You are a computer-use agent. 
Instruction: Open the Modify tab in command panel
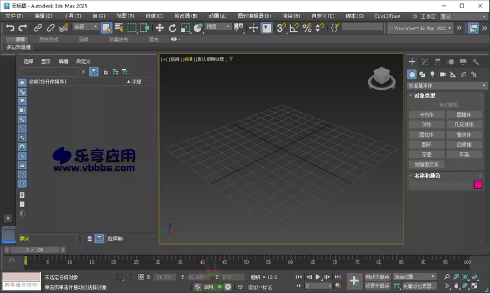(425, 62)
